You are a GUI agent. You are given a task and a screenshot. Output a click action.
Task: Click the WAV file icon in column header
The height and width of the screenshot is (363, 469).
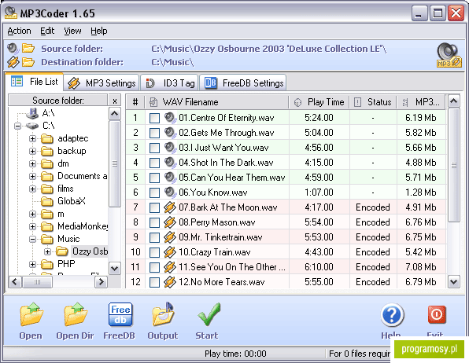[x=153, y=102]
